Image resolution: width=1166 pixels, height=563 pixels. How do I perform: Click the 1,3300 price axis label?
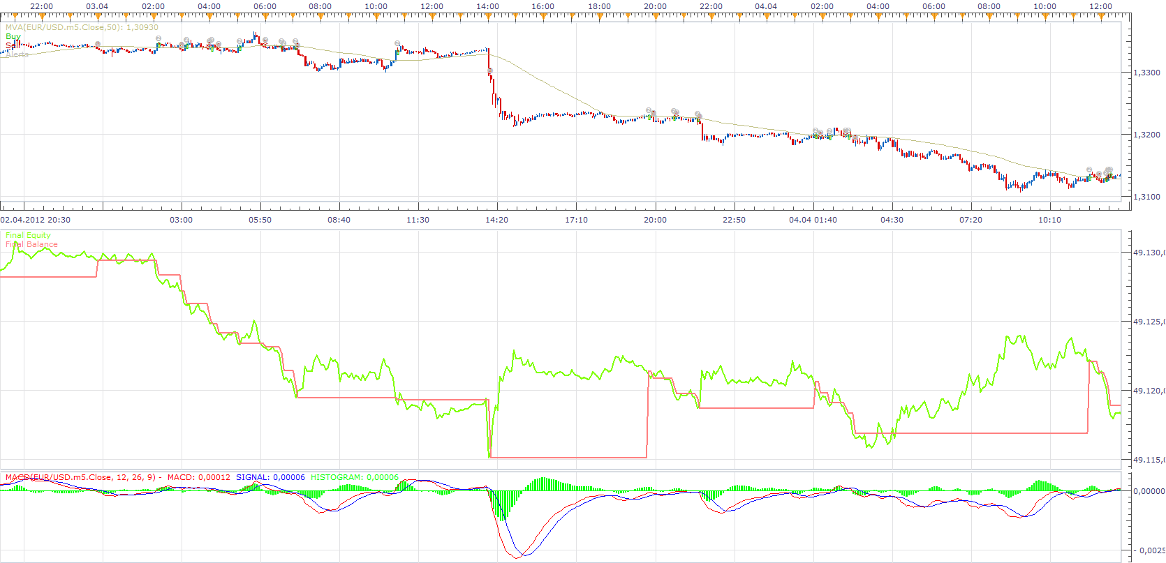[x=1146, y=73]
